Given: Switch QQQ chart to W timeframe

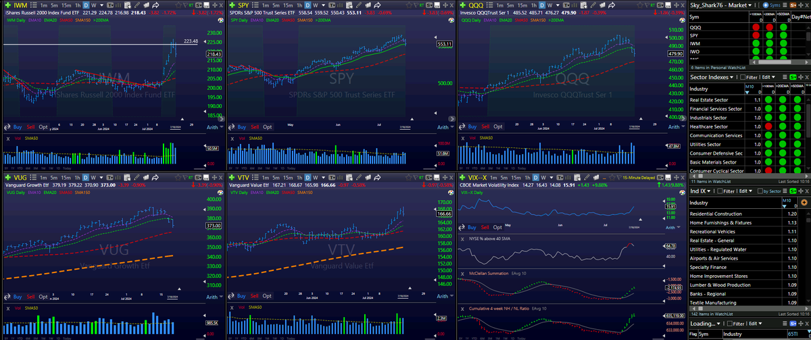Looking at the screenshot, I should pos(550,5).
